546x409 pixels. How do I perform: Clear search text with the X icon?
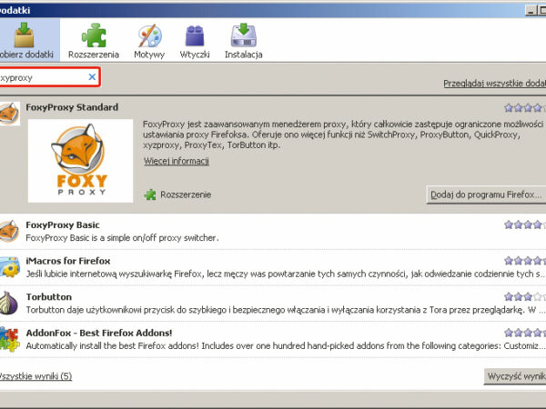coord(92,77)
